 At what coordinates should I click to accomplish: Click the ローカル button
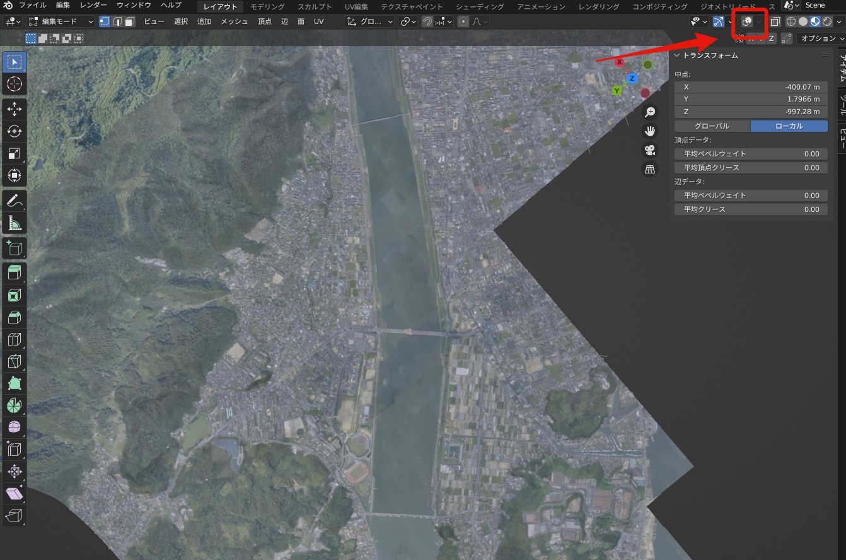pos(789,126)
